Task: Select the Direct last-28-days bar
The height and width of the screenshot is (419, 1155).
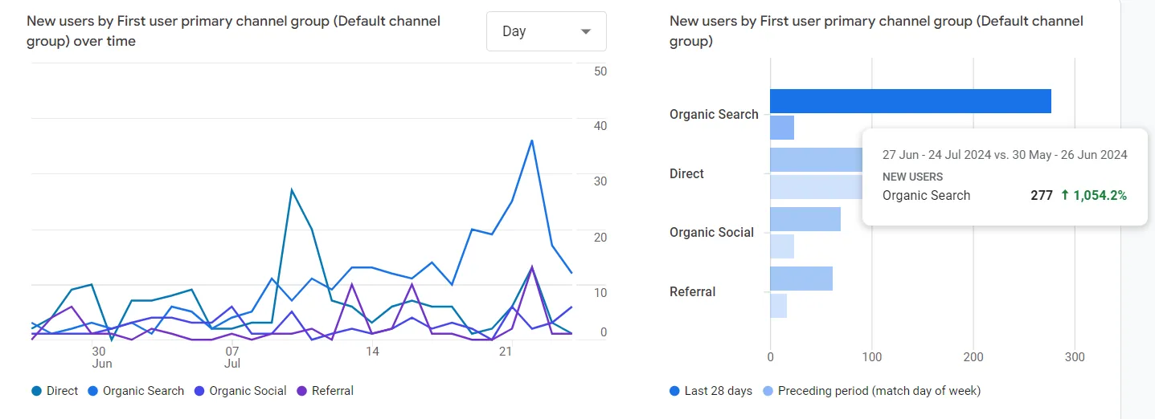Action: click(x=816, y=160)
